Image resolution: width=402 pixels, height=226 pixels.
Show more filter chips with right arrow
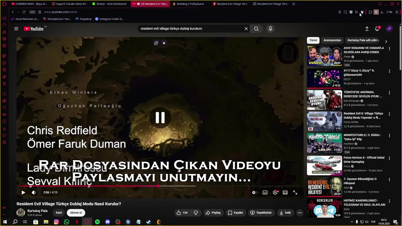386,41
